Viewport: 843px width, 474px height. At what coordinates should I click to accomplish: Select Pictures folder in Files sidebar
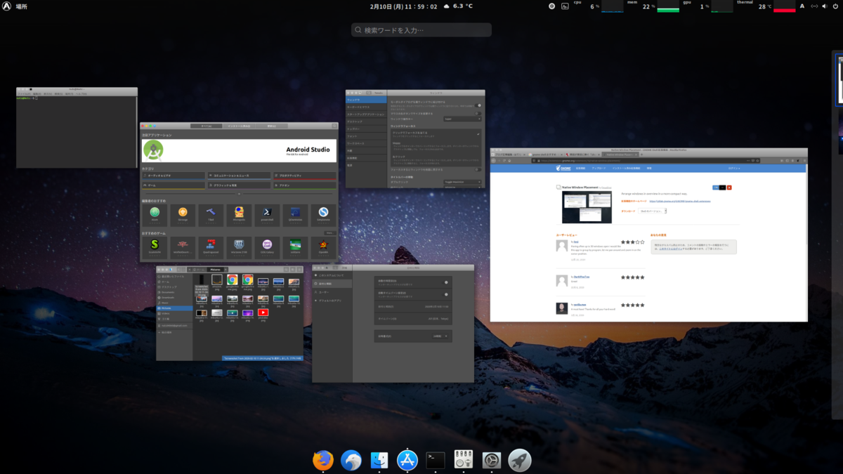coord(175,308)
